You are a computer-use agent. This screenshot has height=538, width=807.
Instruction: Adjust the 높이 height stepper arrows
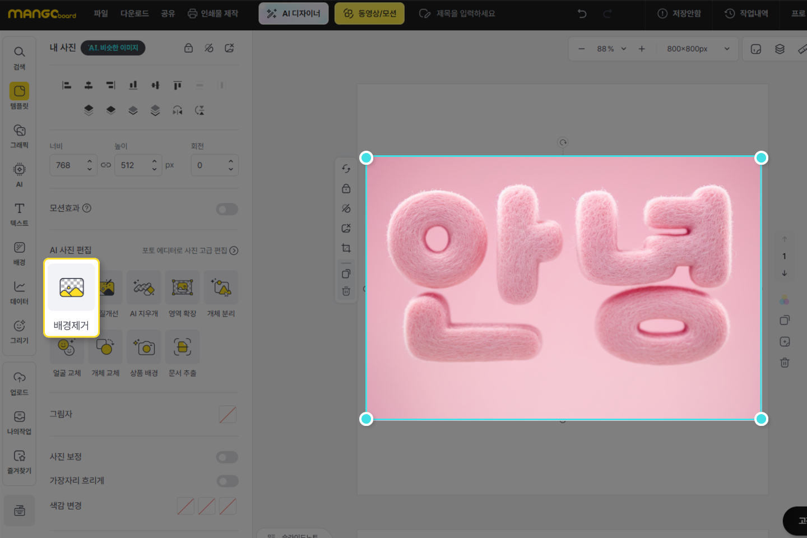(155, 165)
